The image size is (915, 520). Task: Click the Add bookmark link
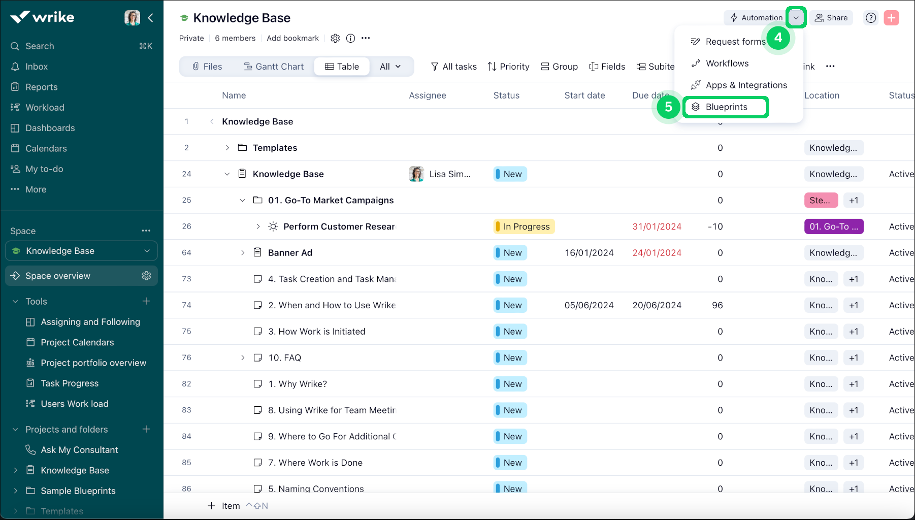pos(292,38)
